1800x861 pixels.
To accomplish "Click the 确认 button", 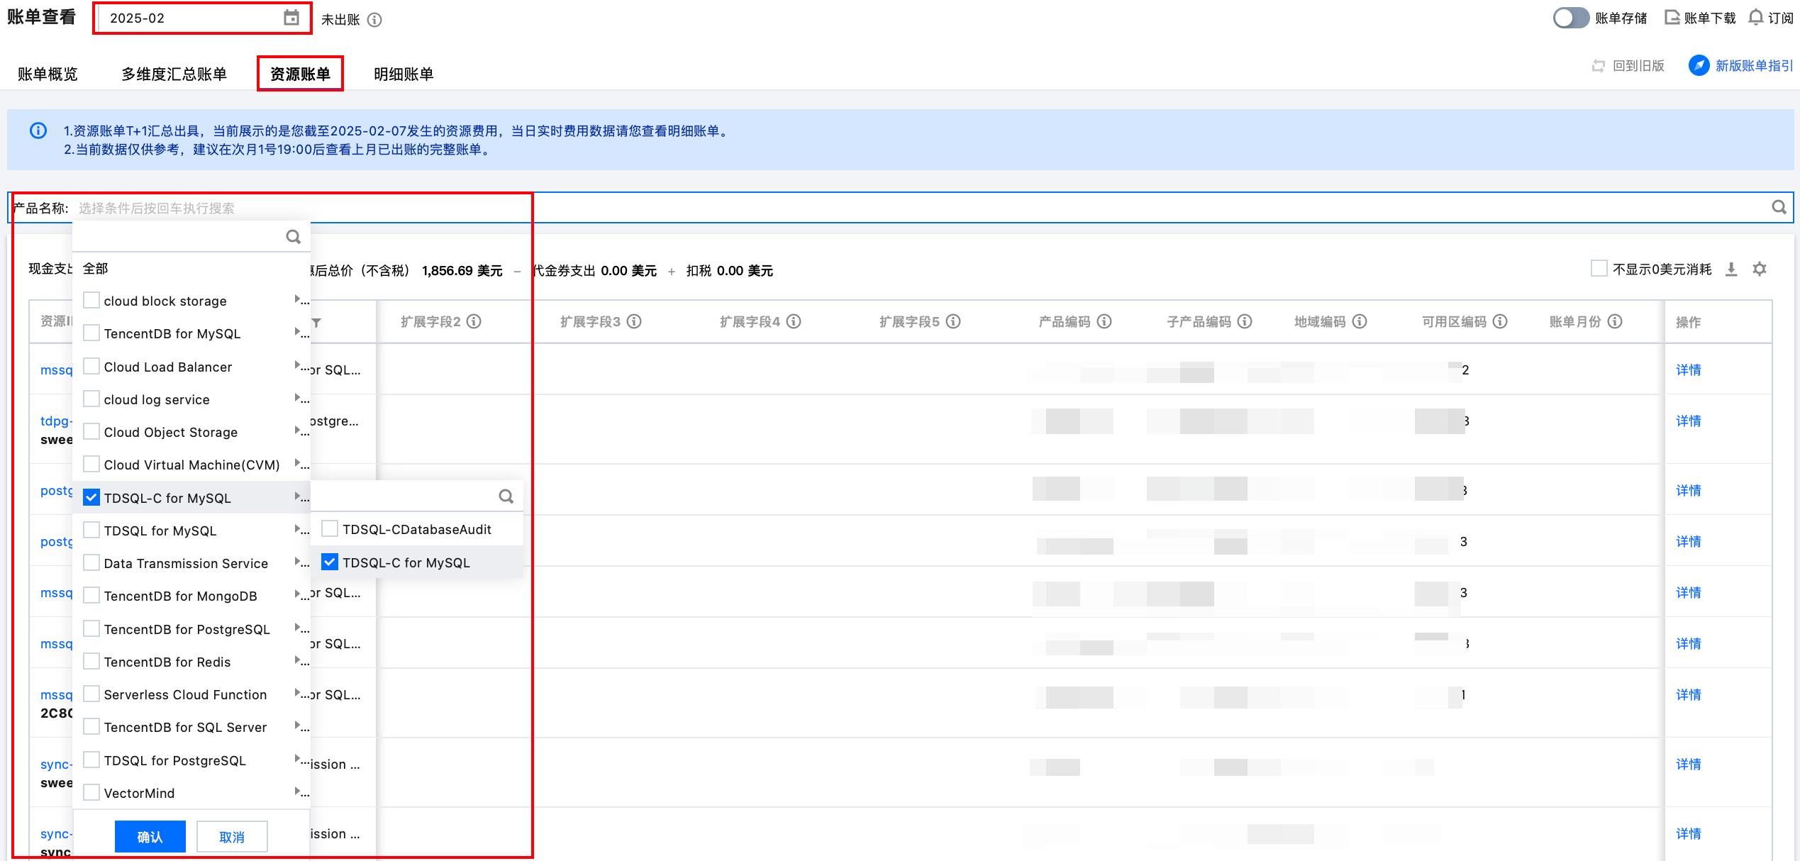I will tap(150, 837).
